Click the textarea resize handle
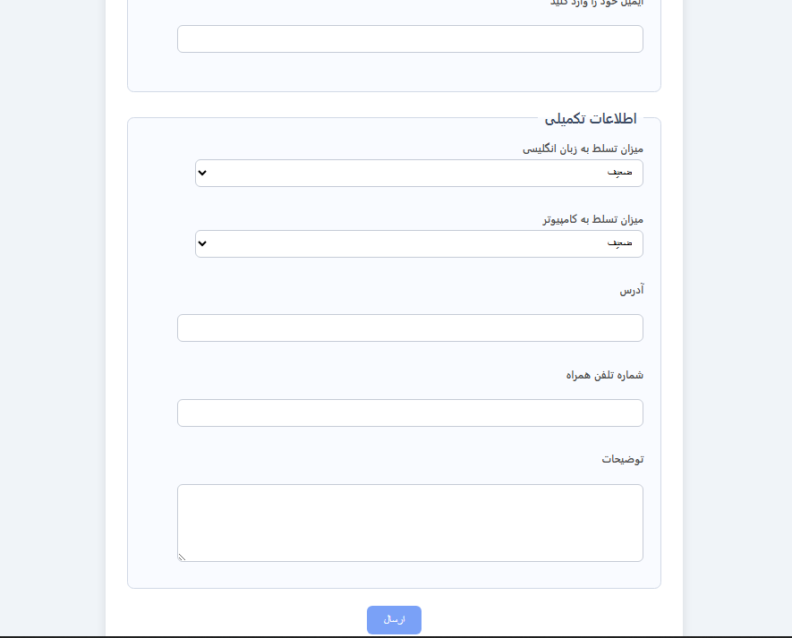The height and width of the screenshot is (638, 792). coord(182,557)
